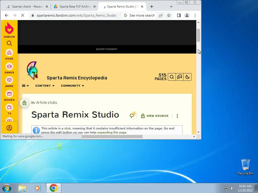The image size is (258, 193).
Task: Click the network tray icon
Action: pyautogui.click(x=227, y=188)
